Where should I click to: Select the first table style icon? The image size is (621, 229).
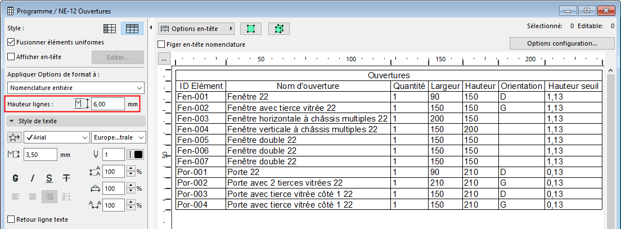click(110, 29)
